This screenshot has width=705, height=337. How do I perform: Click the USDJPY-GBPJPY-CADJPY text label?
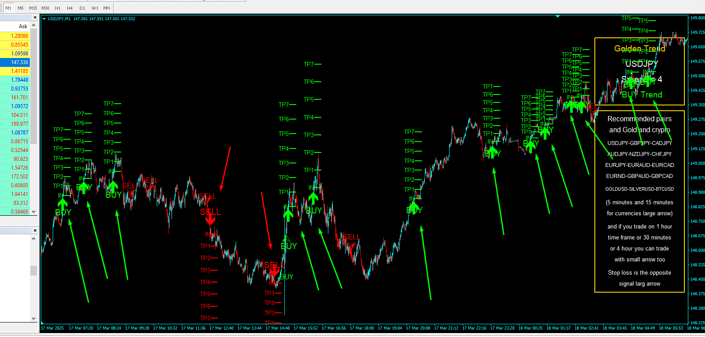click(640, 143)
